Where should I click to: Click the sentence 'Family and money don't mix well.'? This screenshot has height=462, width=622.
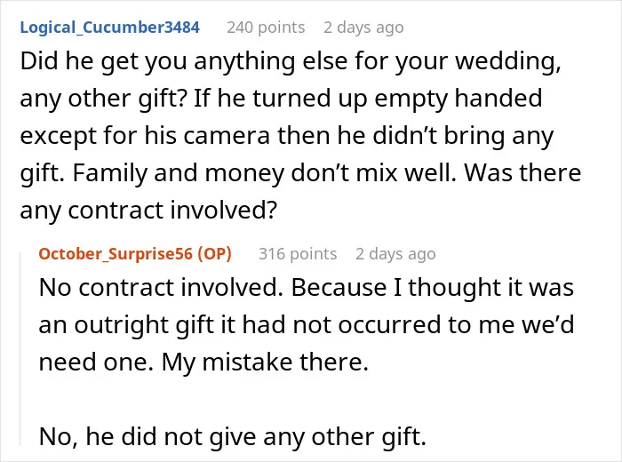(265, 173)
